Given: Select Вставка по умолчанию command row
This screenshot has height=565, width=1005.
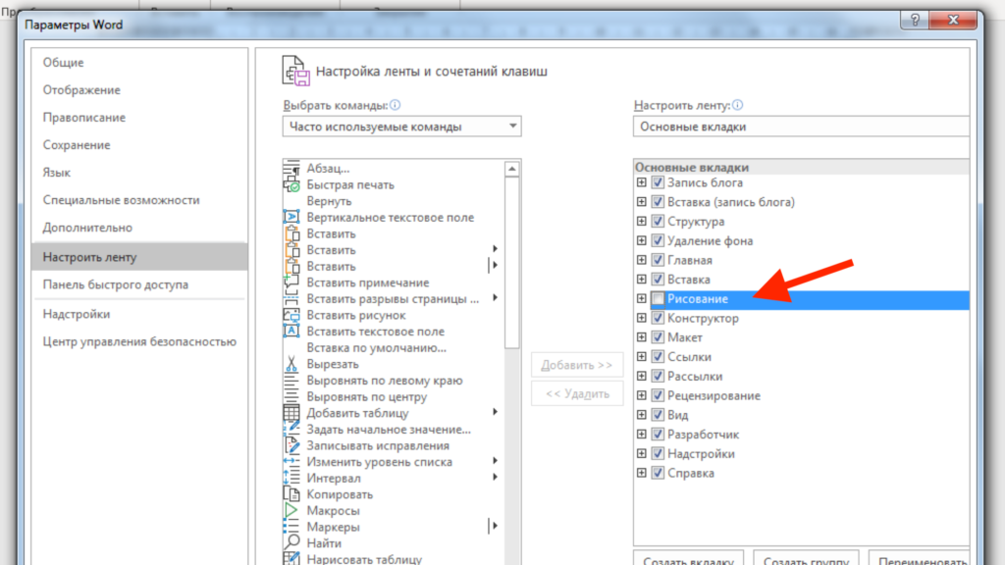Looking at the screenshot, I should pyautogui.click(x=395, y=348).
